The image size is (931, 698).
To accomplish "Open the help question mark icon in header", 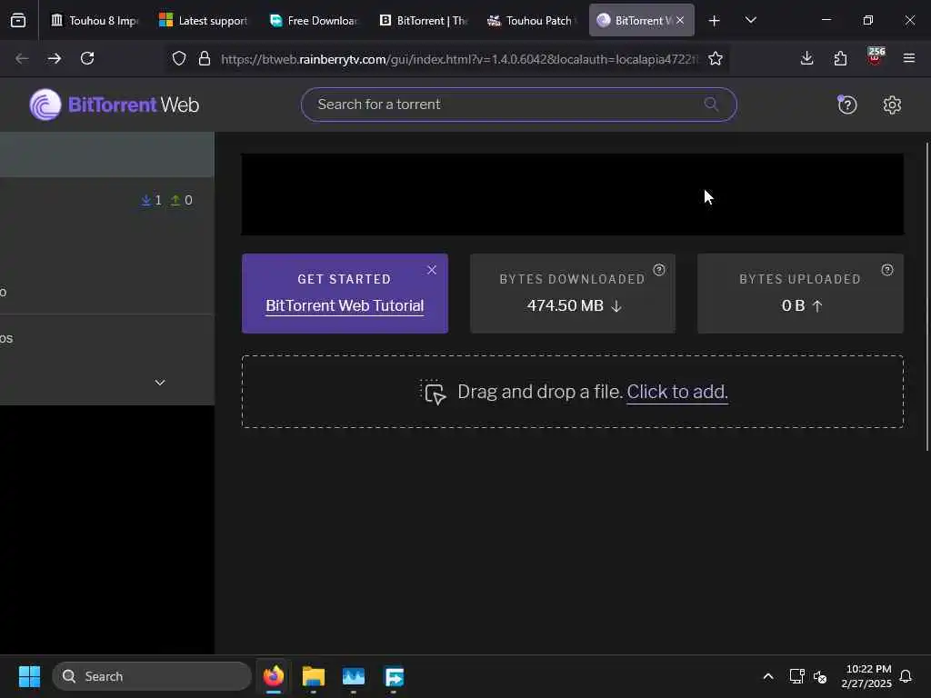I will point(846,105).
